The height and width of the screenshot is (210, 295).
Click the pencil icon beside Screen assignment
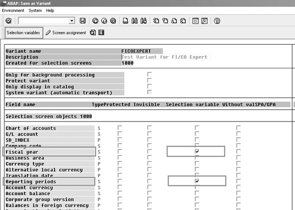tap(48, 33)
